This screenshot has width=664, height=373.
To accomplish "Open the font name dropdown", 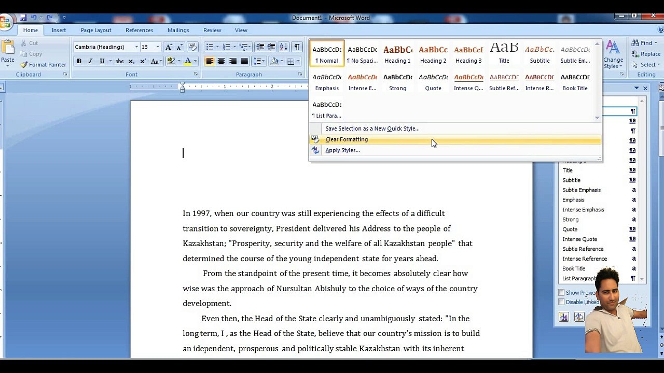I will point(136,47).
